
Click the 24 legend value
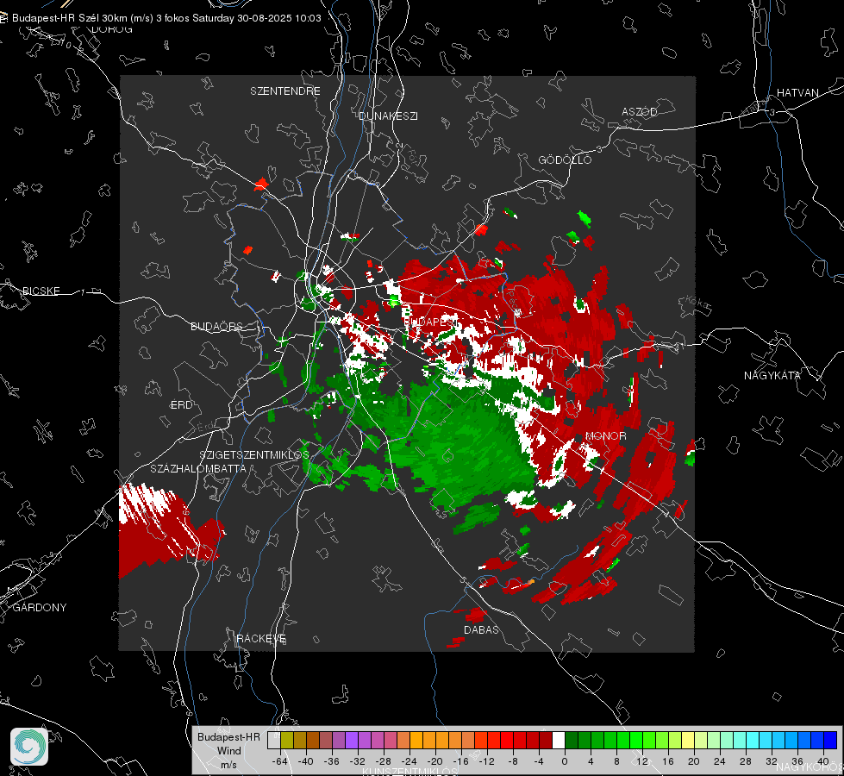tap(720, 761)
